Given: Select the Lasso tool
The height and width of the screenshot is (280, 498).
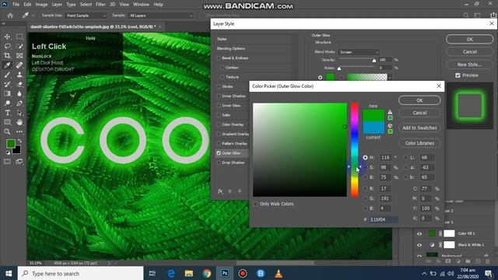Looking at the screenshot, I should 7,47.
